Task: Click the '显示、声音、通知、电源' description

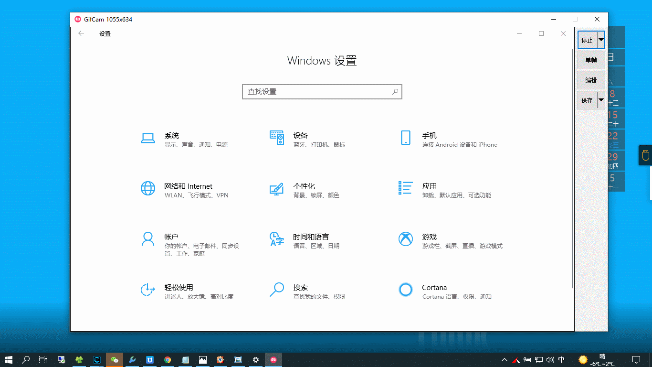Action: tap(196, 145)
